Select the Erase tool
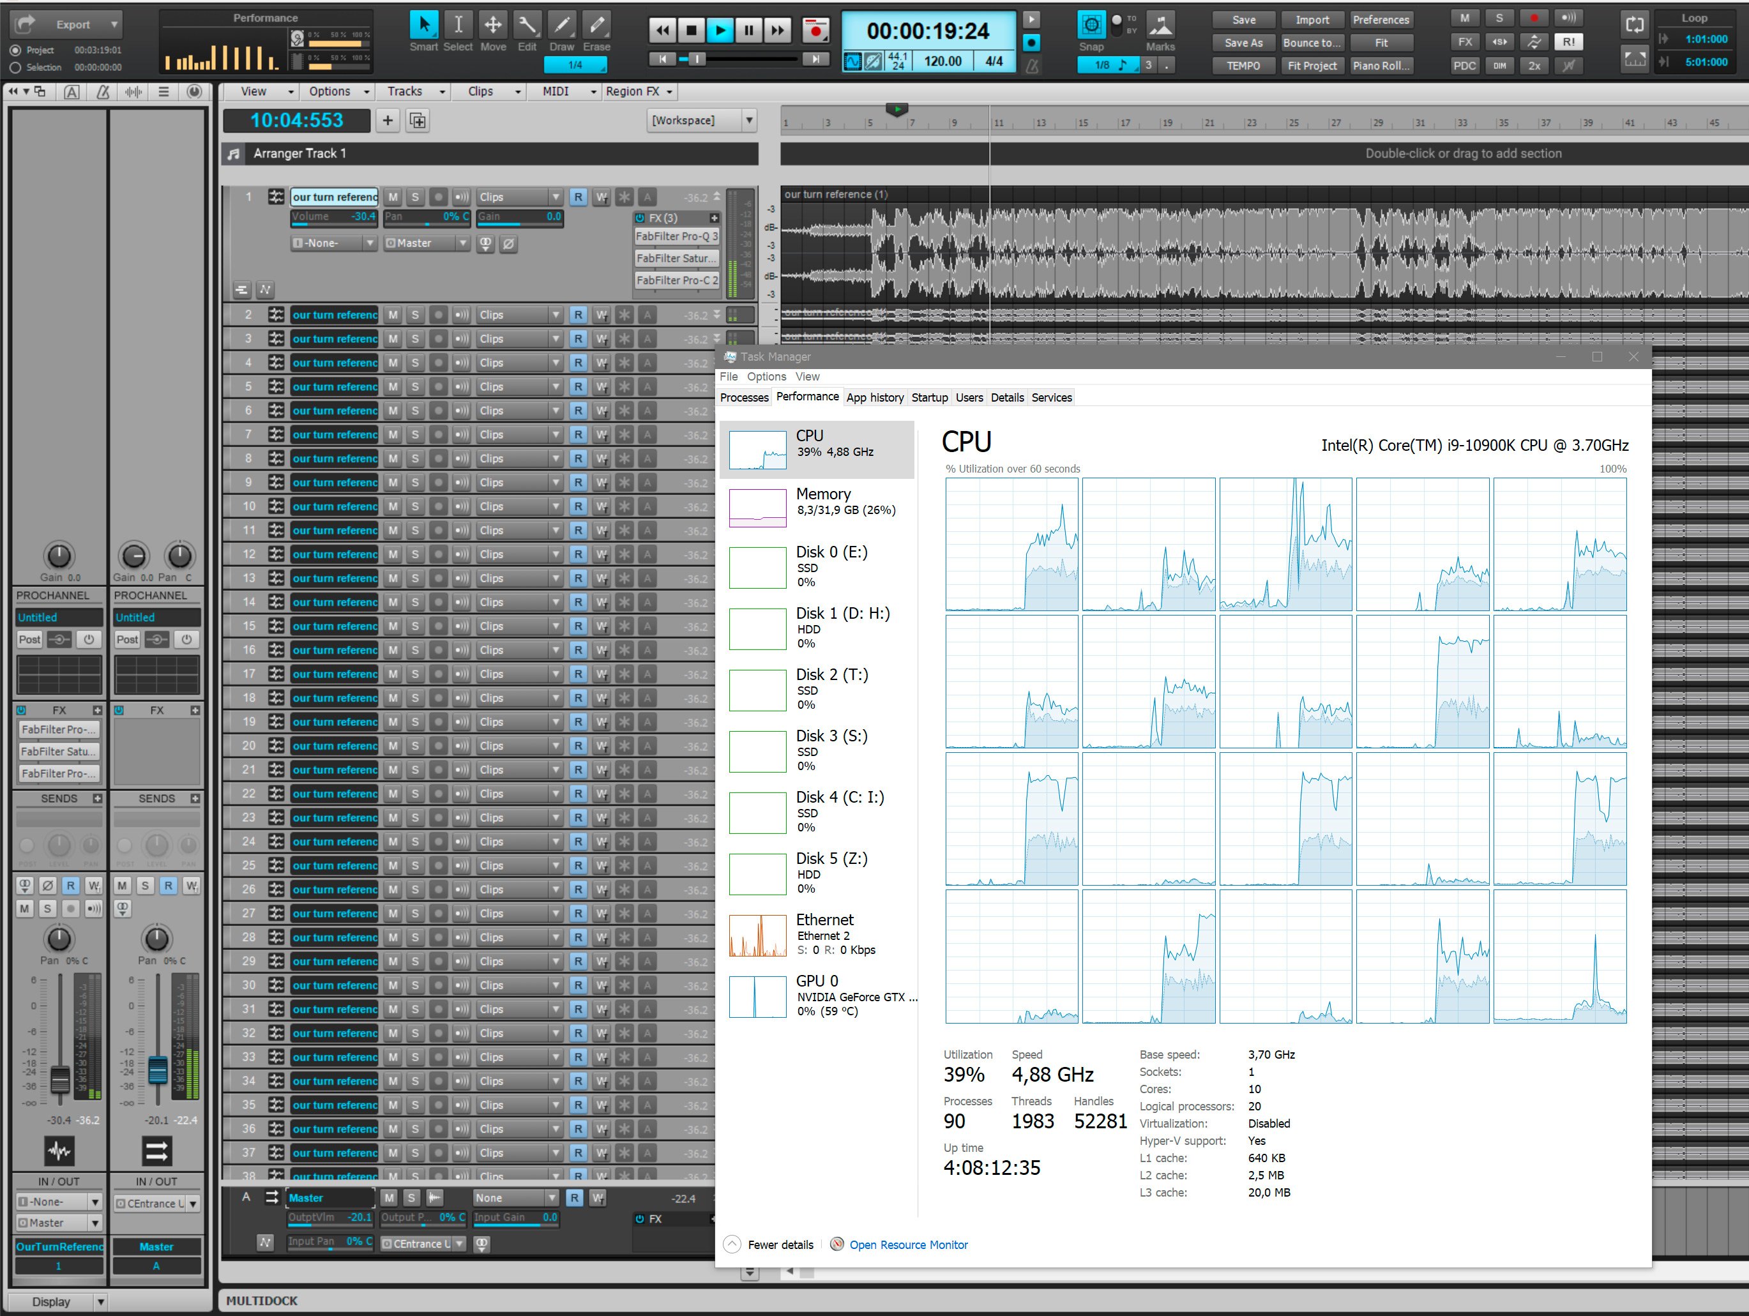Viewport: 1749px width, 1316px height. click(x=596, y=26)
